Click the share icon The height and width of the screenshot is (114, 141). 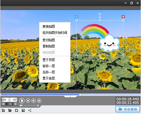[30, 110]
